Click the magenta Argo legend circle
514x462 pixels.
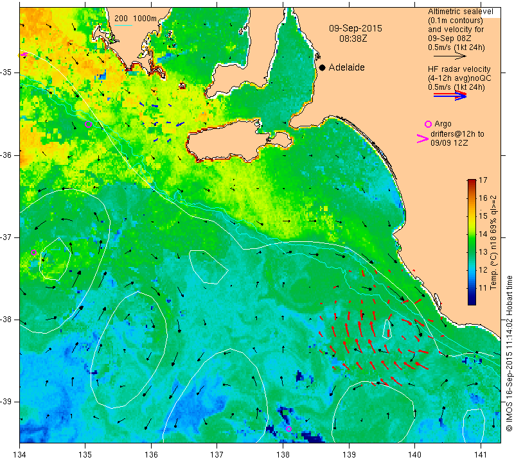(x=428, y=124)
